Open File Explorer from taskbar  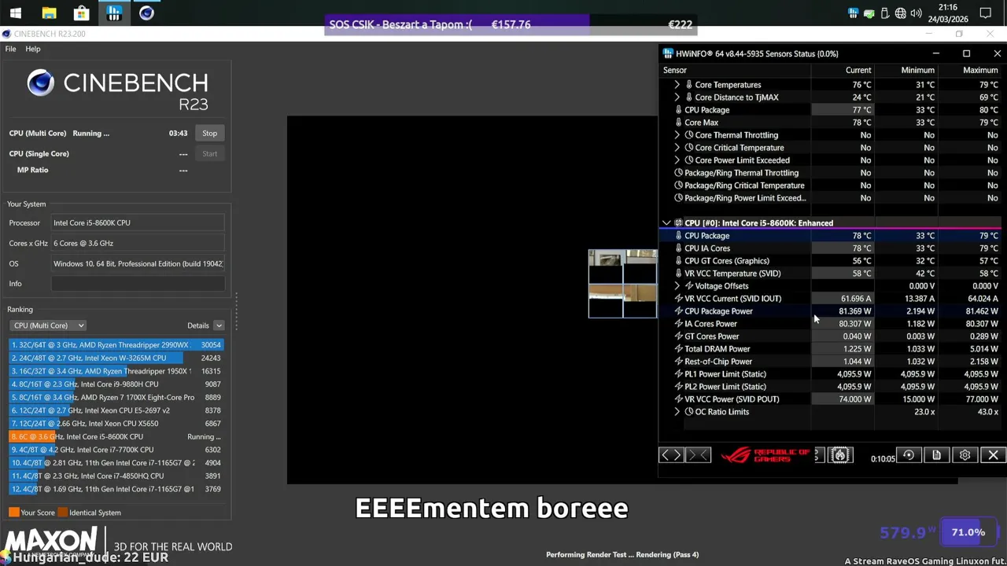[x=49, y=13]
